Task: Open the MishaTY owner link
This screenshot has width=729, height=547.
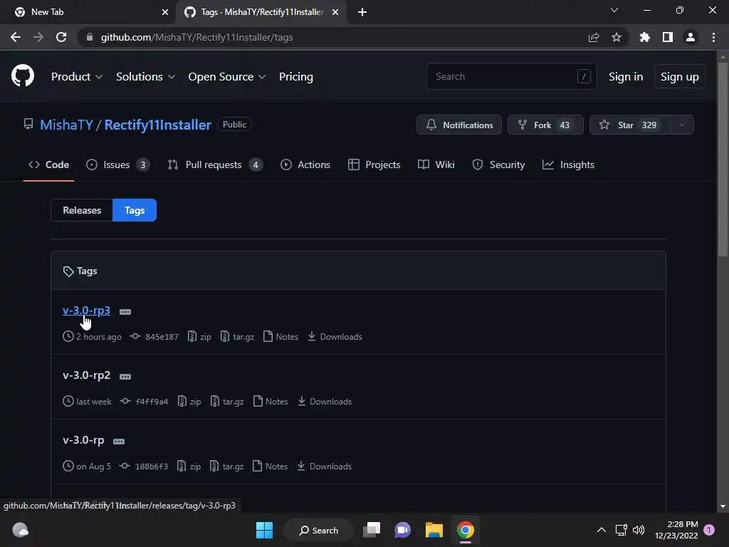Action: pos(66,125)
